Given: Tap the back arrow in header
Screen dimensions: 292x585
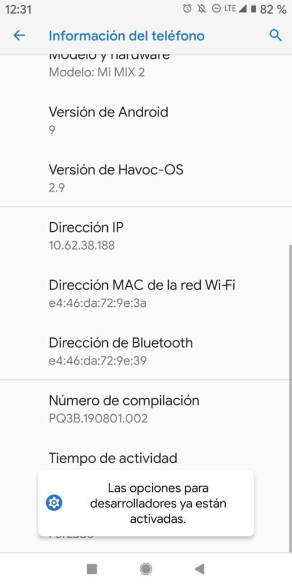Looking at the screenshot, I should tap(19, 35).
